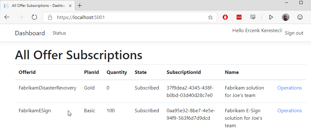Image resolution: width=311 pixels, height=135 pixels.
Task: Click the PlanId column header
Action: [x=91, y=72]
